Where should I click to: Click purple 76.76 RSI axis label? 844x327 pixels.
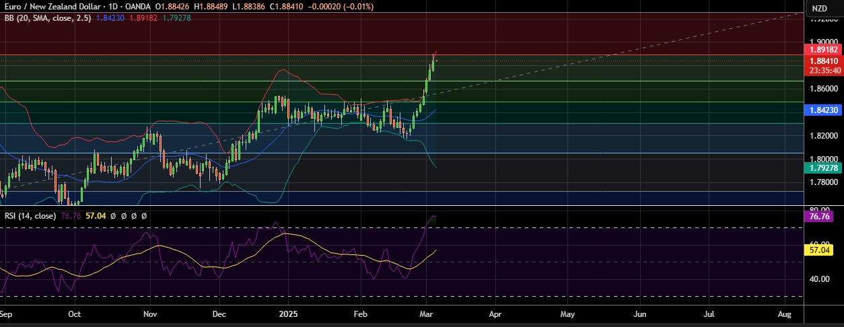[819, 216]
